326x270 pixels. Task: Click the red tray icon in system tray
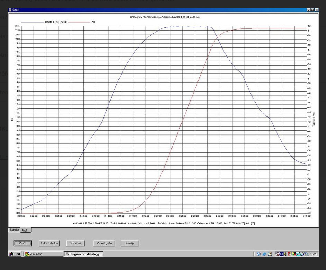(290, 254)
